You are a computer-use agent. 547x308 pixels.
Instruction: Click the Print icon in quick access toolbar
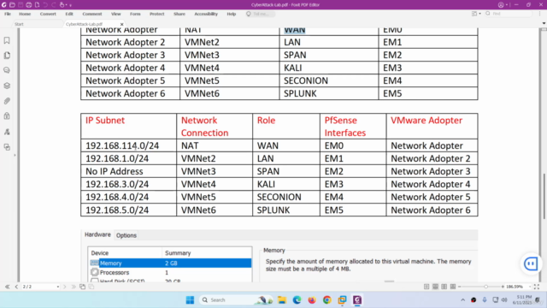(29, 5)
